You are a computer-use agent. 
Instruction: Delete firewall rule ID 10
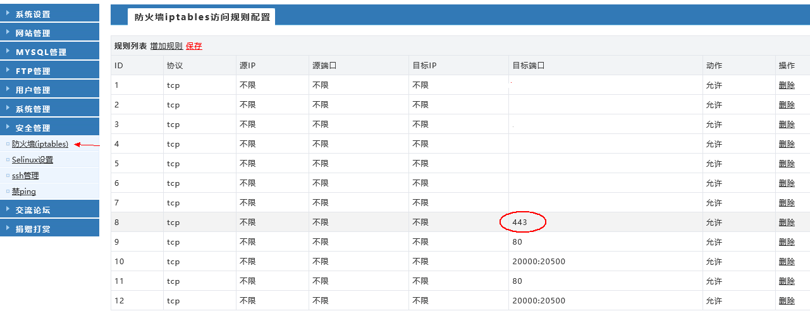[787, 261]
